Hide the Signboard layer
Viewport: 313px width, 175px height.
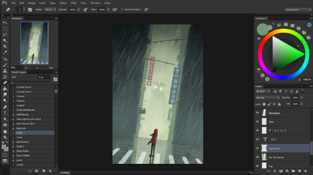(257, 148)
